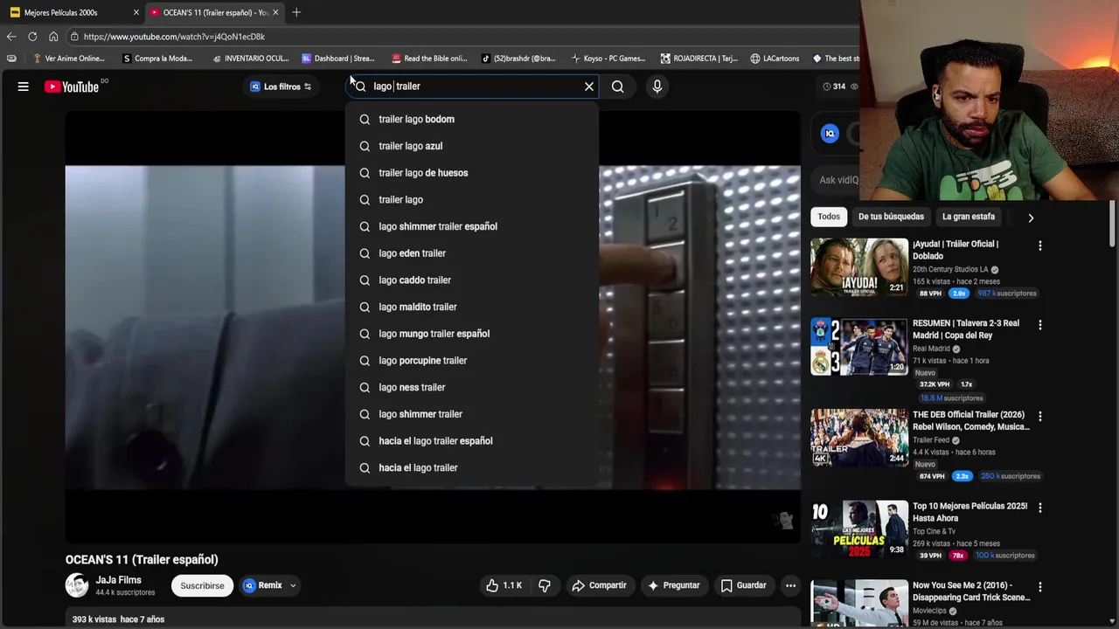Select the Todos filter chip
Viewport: 1119px width, 629px height.
click(829, 217)
